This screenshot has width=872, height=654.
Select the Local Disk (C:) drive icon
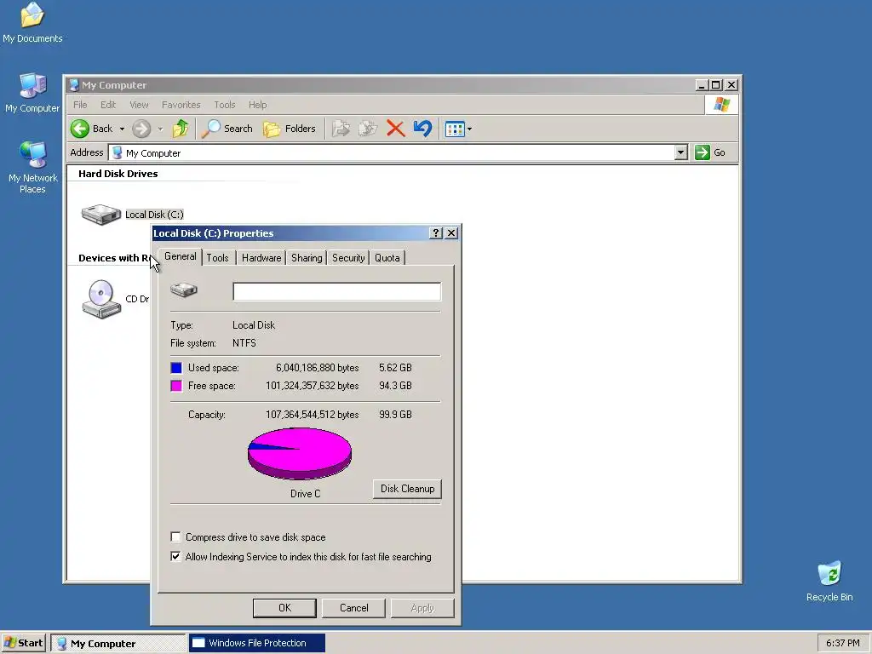tap(100, 214)
